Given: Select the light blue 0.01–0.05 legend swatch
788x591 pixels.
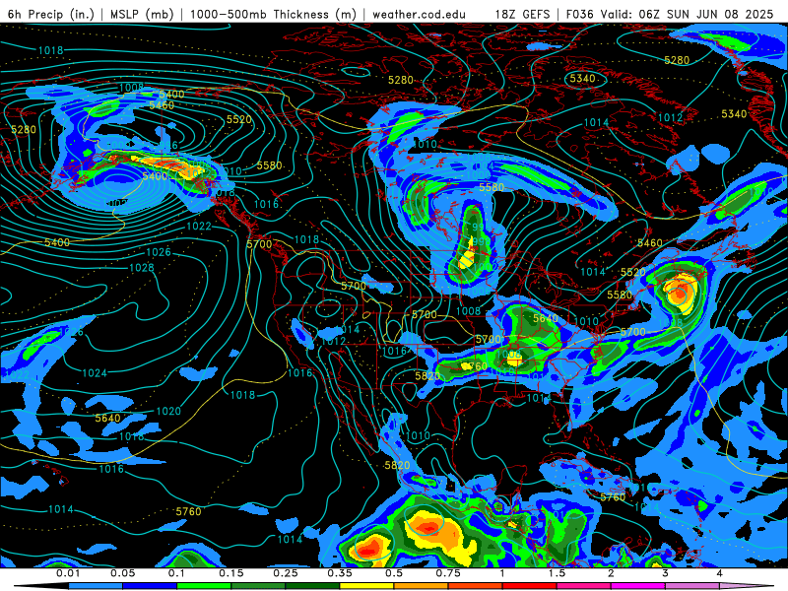Looking at the screenshot, I should pyautogui.click(x=96, y=586).
